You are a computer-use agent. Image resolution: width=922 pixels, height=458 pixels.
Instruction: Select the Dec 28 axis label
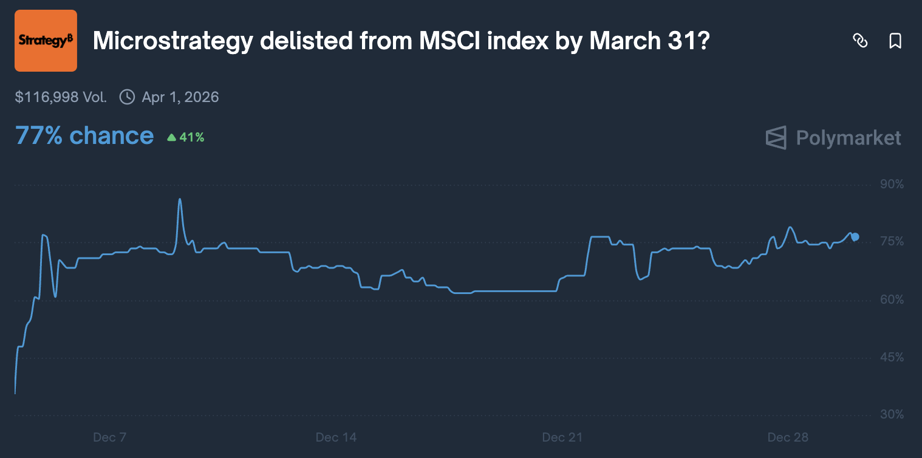[x=788, y=437]
